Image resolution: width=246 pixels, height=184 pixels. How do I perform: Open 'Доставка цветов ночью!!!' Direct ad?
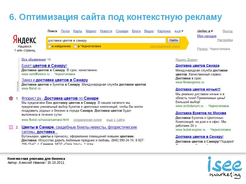click(x=198, y=89)
